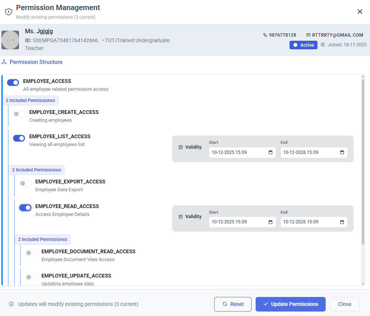Open date picker for EMPLOYEE_READ_ACCESS end date
This screenshot has height=316, width=370.
[x=342, y=222]
